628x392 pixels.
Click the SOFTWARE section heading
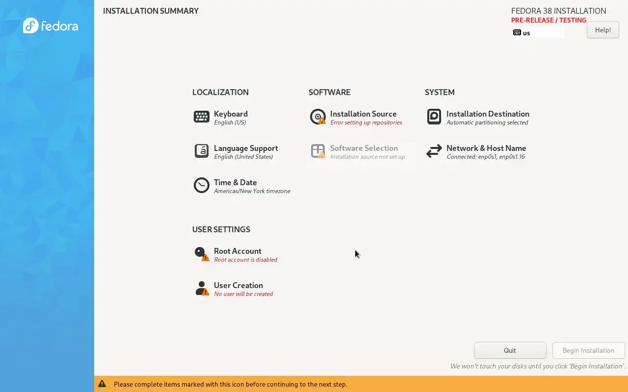pyautogui.click(x=329, y=92)
